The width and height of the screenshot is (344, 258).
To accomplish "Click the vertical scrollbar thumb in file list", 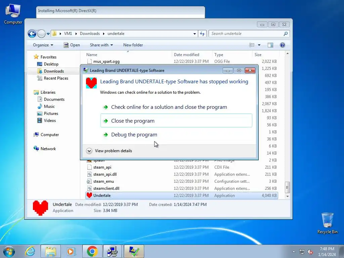I will point(288,187).
